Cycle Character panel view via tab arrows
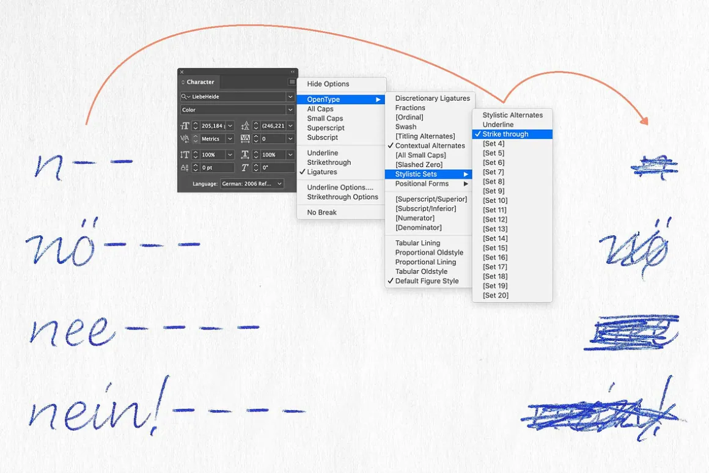 coord(183,82)
